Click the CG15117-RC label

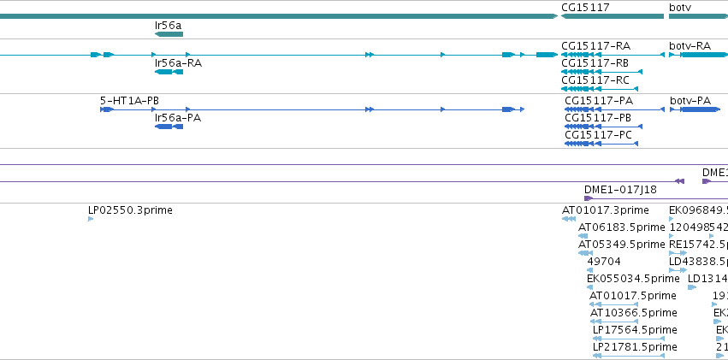point(595,80)
